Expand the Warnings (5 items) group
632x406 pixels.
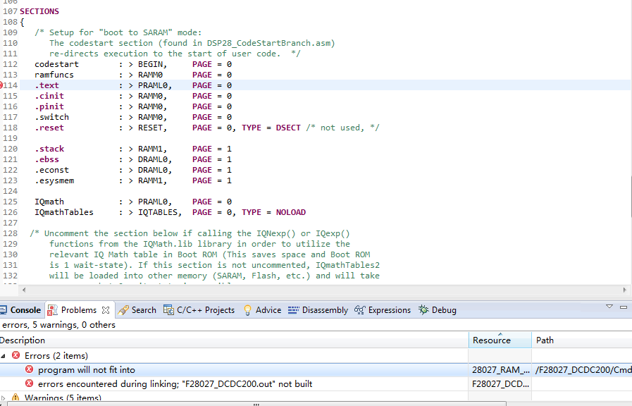pos(4,398)
